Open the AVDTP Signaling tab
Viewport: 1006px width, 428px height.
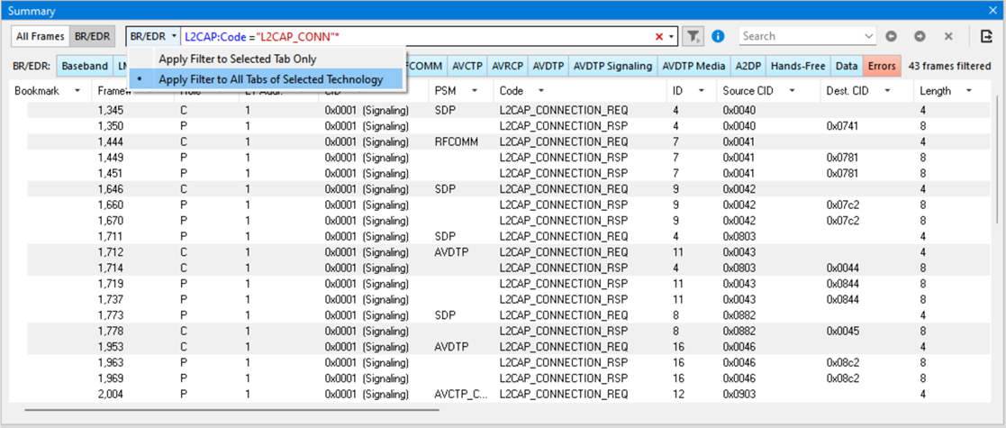pos(612,66)
